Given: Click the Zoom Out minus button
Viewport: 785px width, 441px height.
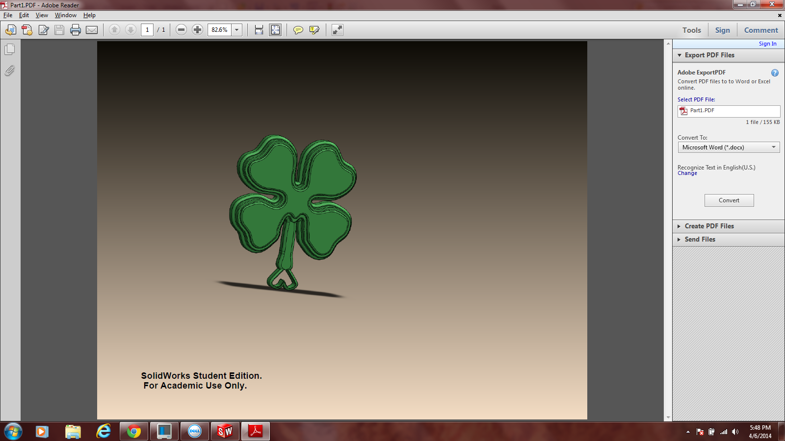Looking at the screenshot, I should coord(181,30).
